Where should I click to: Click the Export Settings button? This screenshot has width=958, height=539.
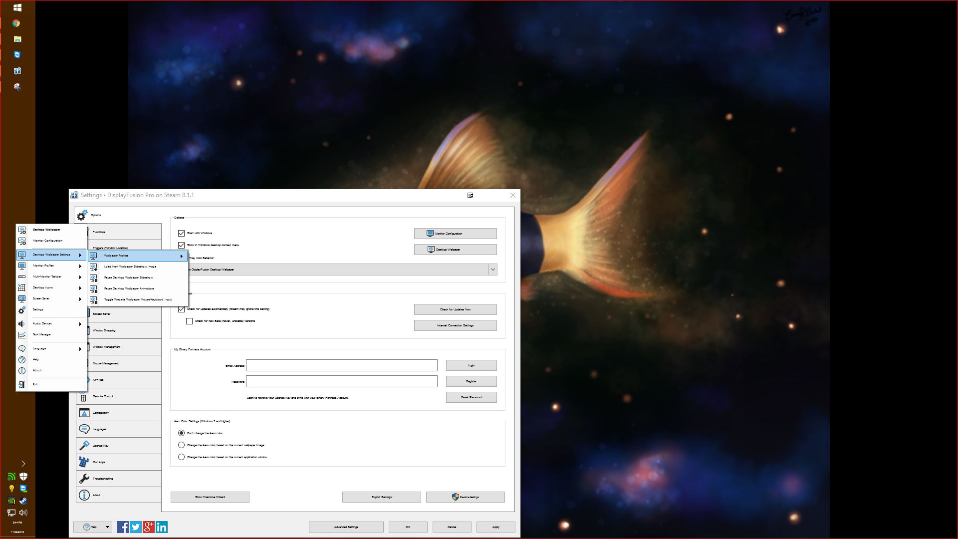pyautogui.click(x=381, y=497)
